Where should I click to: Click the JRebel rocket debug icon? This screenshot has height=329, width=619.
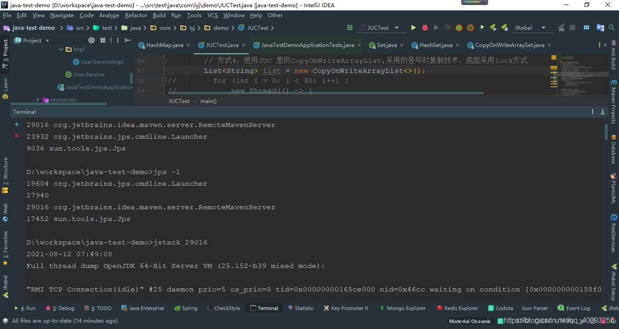[504, 28]
